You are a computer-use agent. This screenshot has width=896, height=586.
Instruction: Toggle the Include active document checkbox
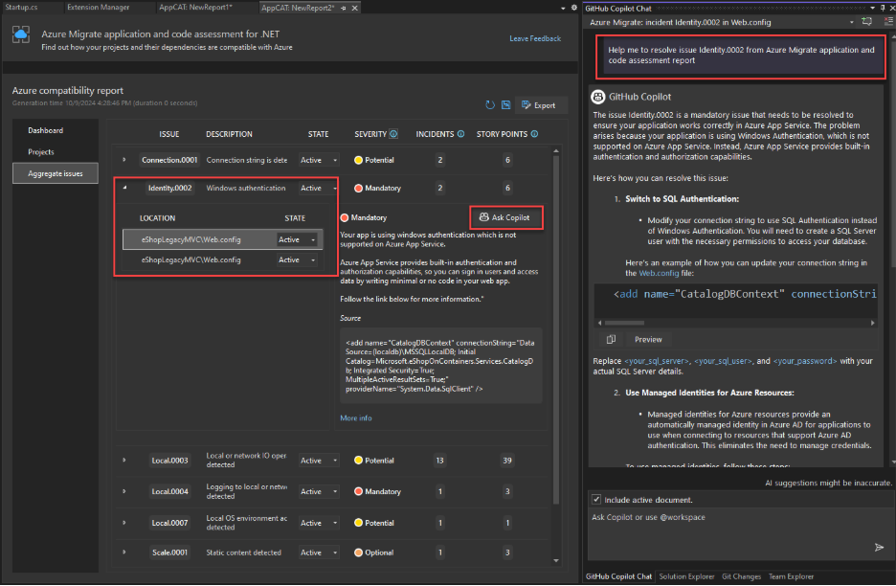(x=594, y=499)
